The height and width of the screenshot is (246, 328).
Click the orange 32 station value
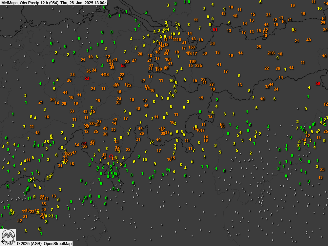[20, 221]
